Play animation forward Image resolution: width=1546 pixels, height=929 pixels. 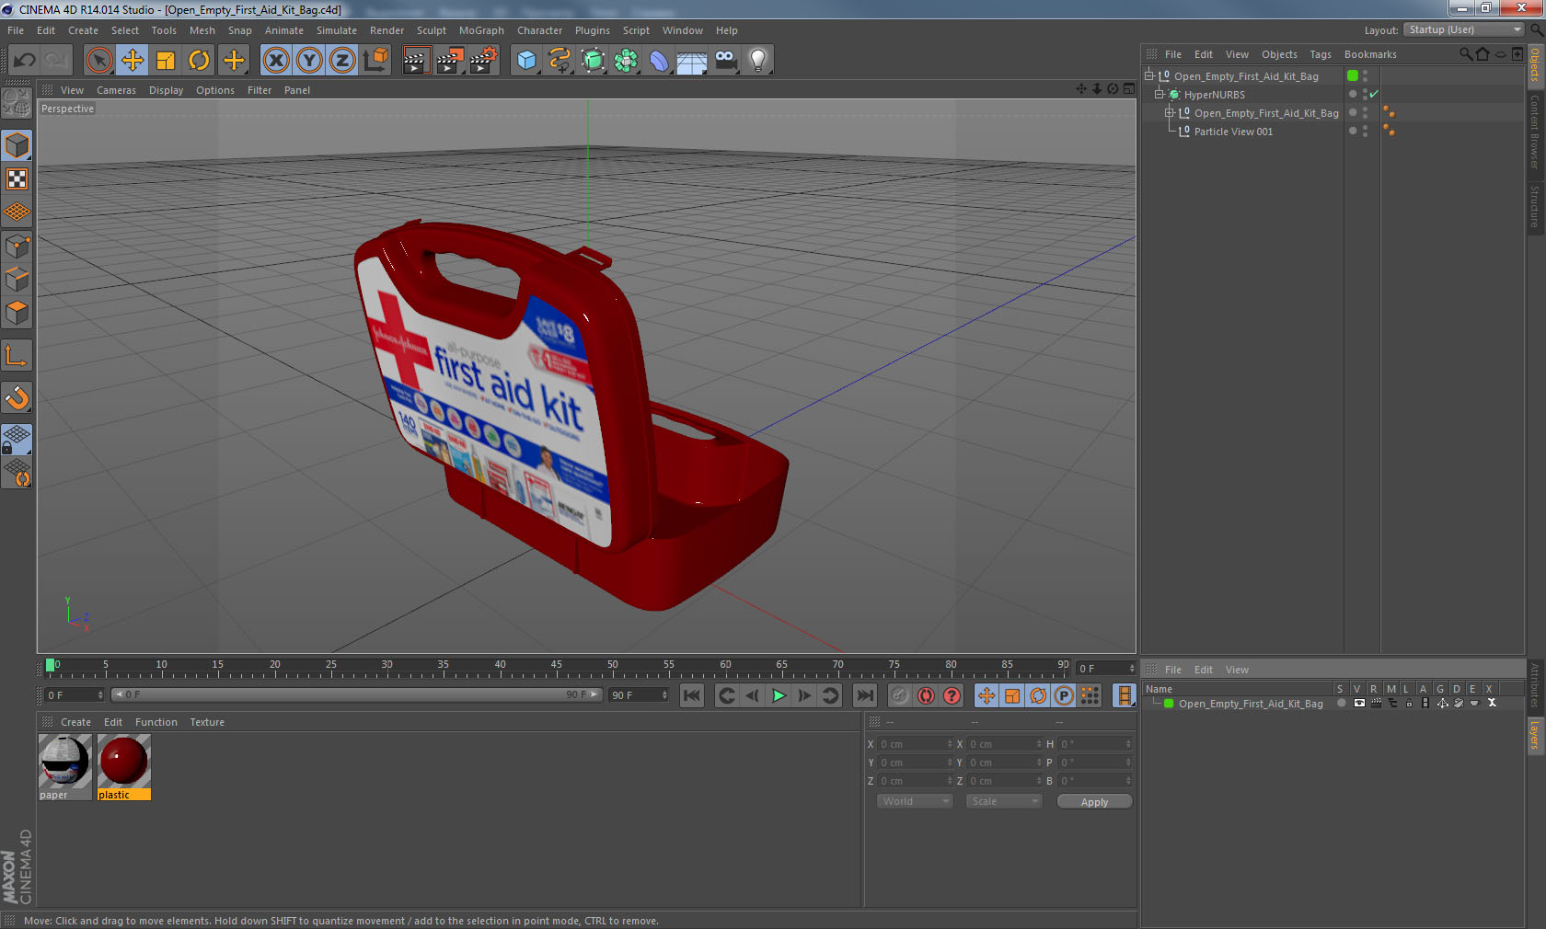click(779, 695)
